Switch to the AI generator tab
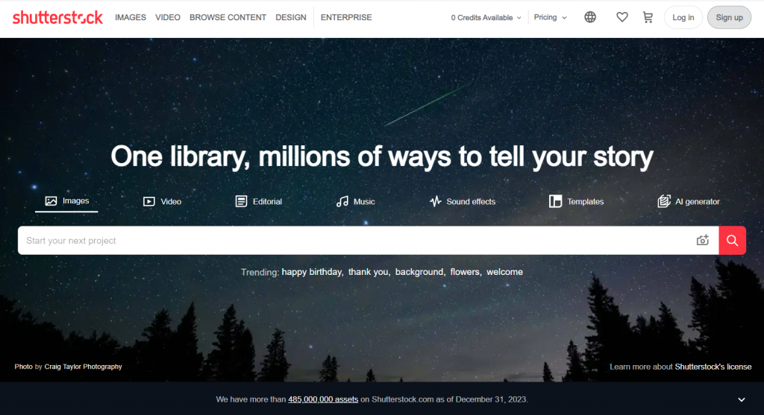The width and height of the screenshot is (764, 415). click(689, 201)
